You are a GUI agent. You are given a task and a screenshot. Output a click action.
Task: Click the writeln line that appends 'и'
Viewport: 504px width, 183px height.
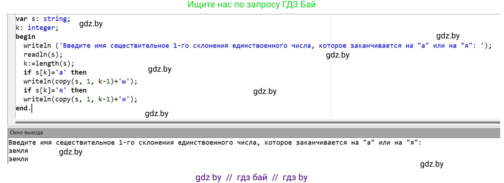pyautogui.click(x=80, y=99)
